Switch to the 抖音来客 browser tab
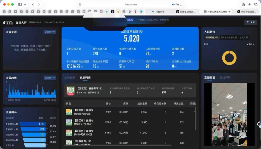This screenshot has height=149, width=261. pyautogui.click(x=158, y=12)
